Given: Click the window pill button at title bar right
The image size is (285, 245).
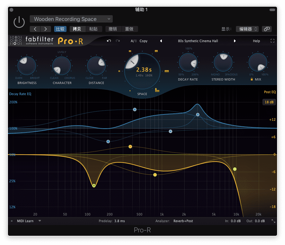Looking at the screenshot, I should click(272, 10).
